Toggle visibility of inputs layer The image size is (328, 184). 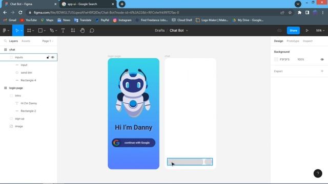(x=53, y=57)
